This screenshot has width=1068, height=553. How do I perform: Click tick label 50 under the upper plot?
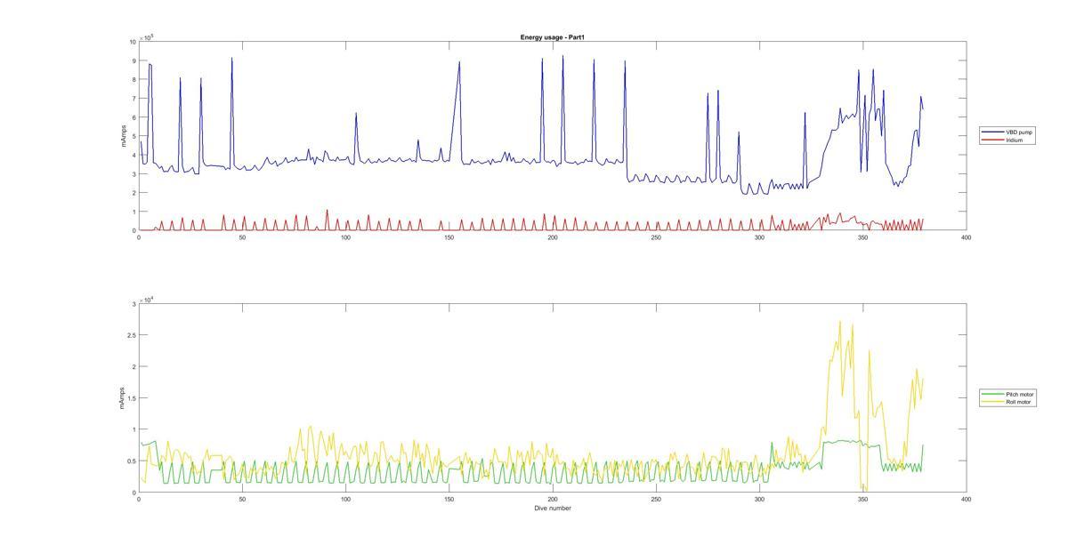[242, 237]
